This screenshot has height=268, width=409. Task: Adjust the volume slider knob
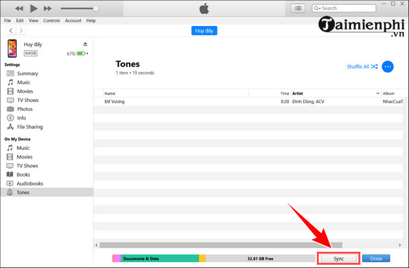point(95,8)
